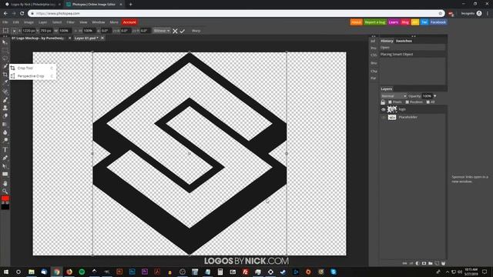Cancel the transform with X icon
Image resolution: width=493 pixels, height=277 pixels.
tap(175, 31)
